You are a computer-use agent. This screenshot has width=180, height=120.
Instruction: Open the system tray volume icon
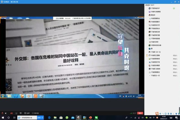[x=143, y=118]
